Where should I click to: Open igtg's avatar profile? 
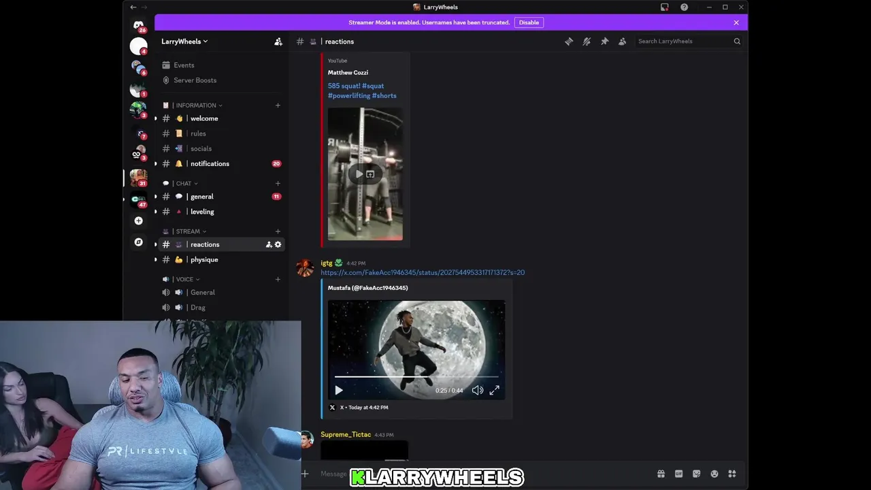tap(306, 268)
